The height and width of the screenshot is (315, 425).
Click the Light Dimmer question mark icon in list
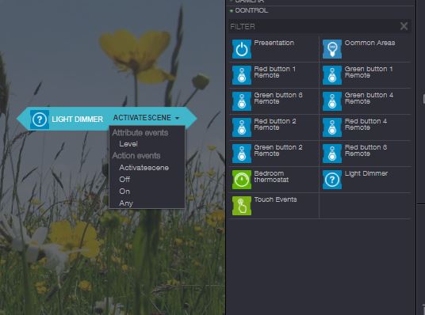(x=332, y=180)
